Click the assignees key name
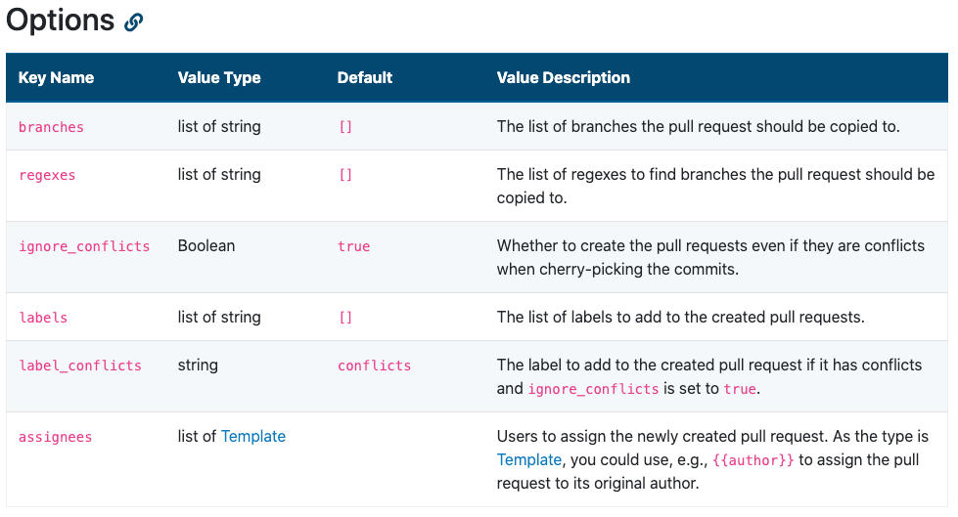Viewport: 958px width, 517px height. tap(56, 437)
